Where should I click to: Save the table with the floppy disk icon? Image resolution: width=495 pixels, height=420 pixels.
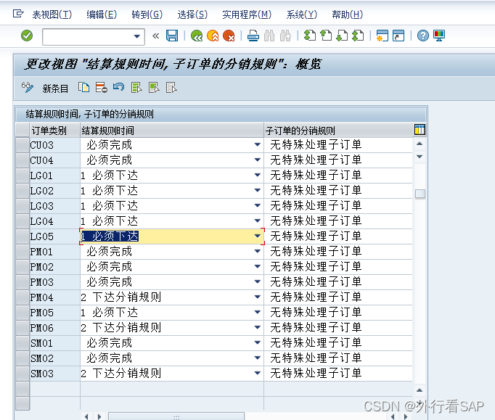[x=172, y=36]
